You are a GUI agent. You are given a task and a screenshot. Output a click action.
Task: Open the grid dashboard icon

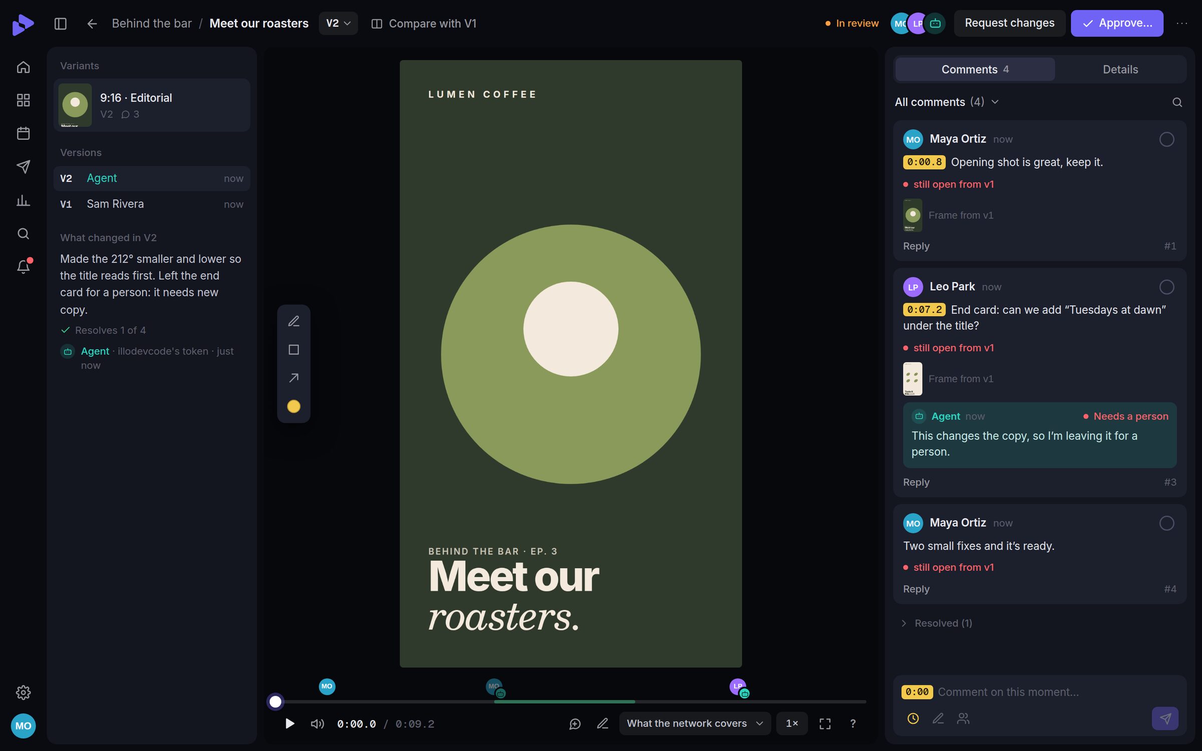23,100
